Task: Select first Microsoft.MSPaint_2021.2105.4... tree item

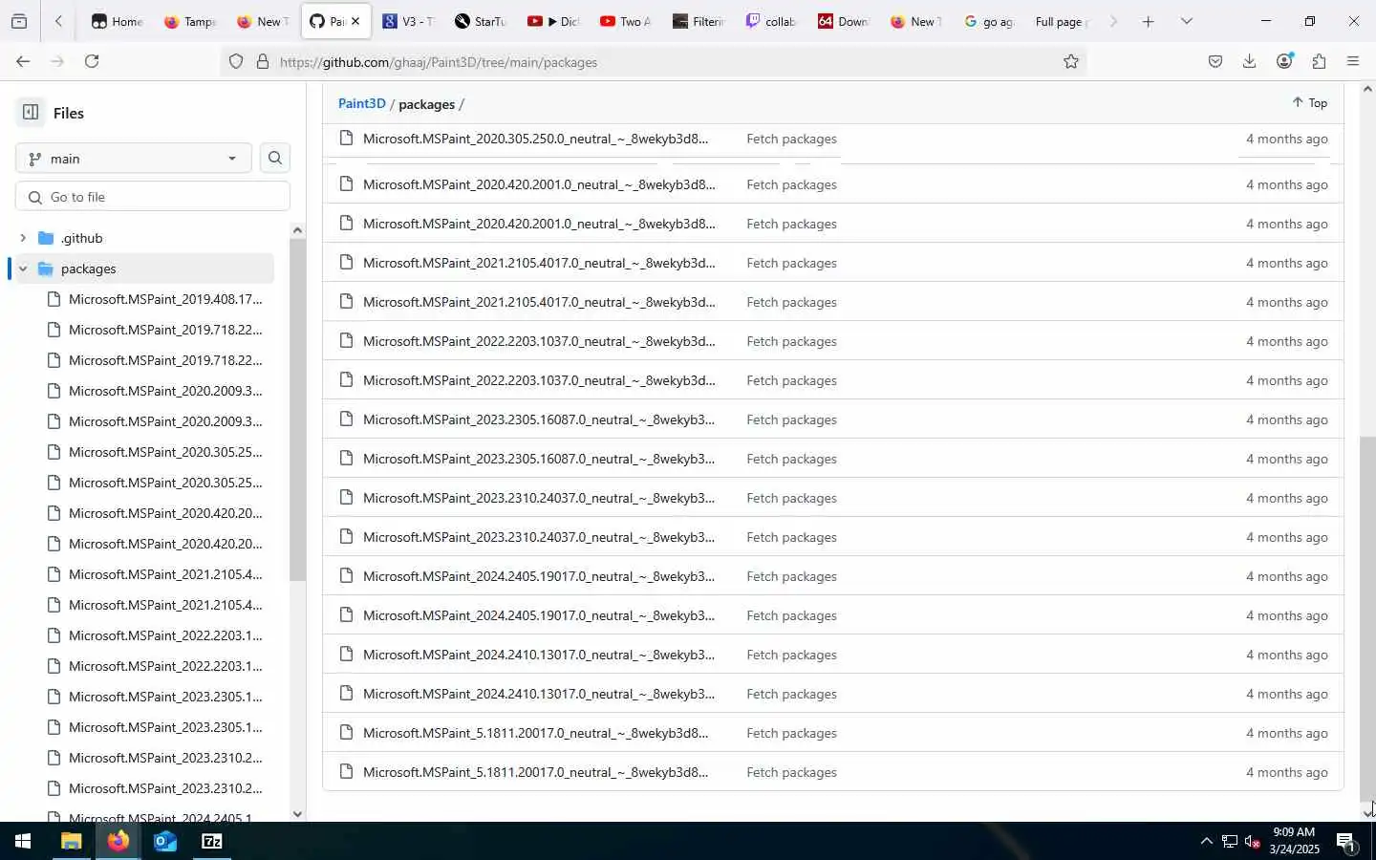Action: (x=164, y=574)
